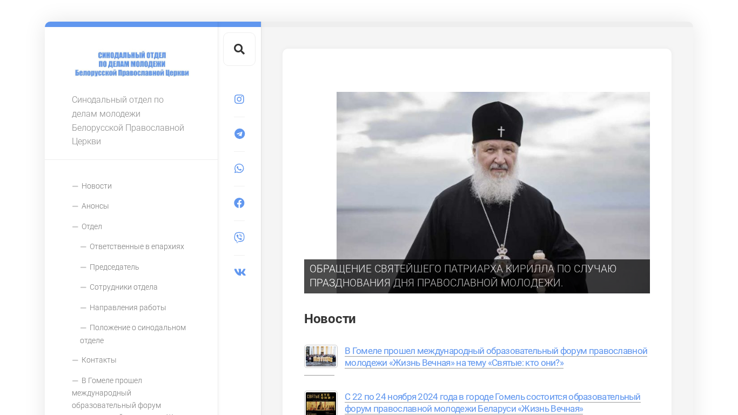This screenshot has height=415, width=738.
Task: Open the Instagram social link
Action: [x=239, y=99]
